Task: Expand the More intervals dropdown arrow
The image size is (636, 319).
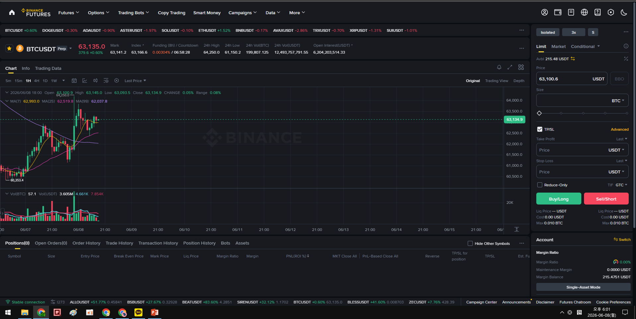Action: [63, 81]
